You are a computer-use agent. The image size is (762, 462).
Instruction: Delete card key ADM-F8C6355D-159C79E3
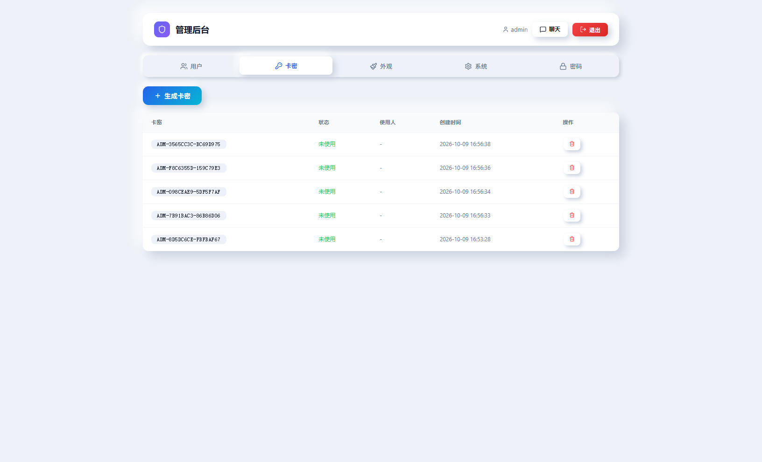pos(572,168)
